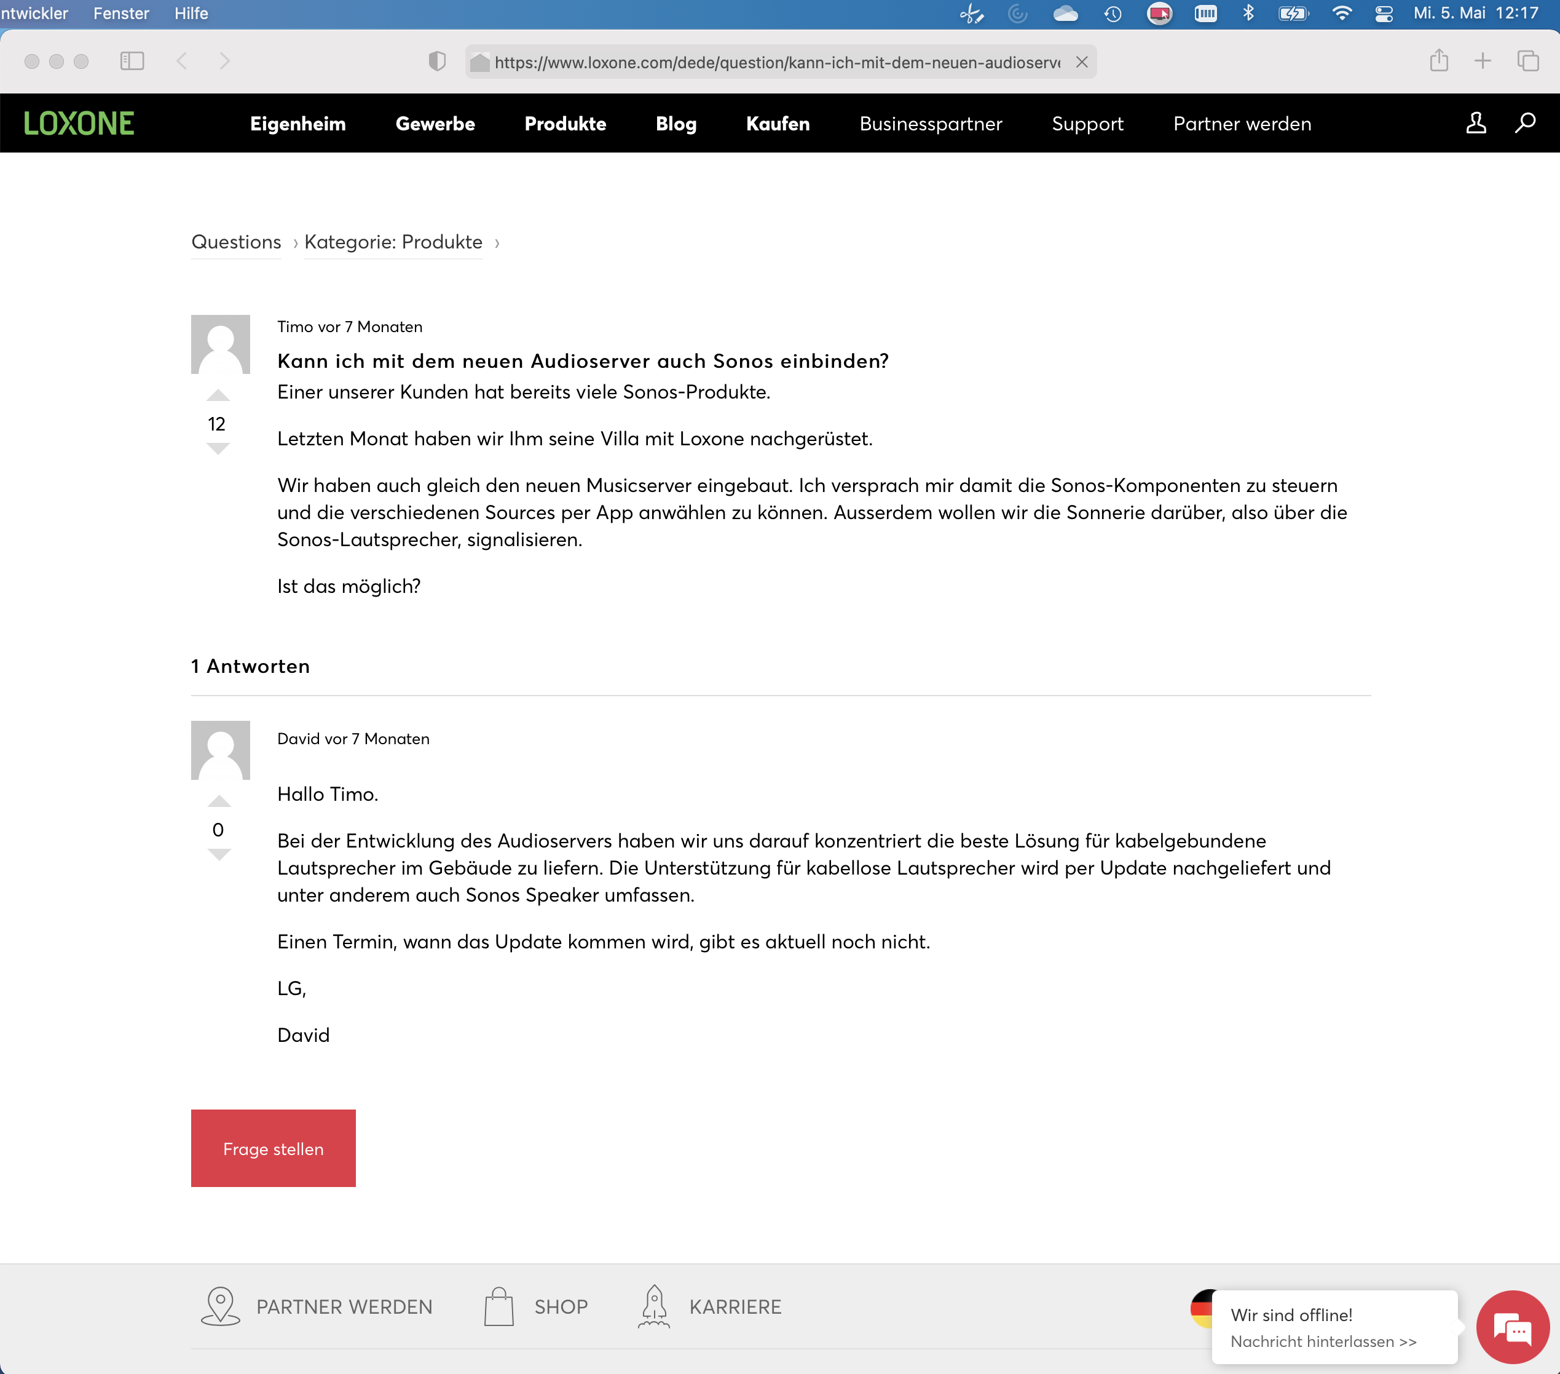1560x1374 pixels.
Task: Go to Kategorie: Produkte breadcrumb link
Action: [x=393, y=242]
